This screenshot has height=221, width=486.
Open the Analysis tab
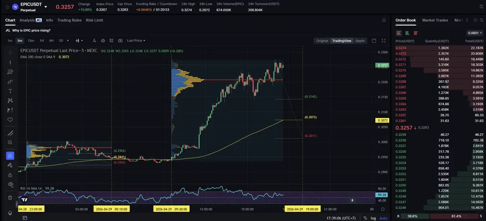click(30, 20)
